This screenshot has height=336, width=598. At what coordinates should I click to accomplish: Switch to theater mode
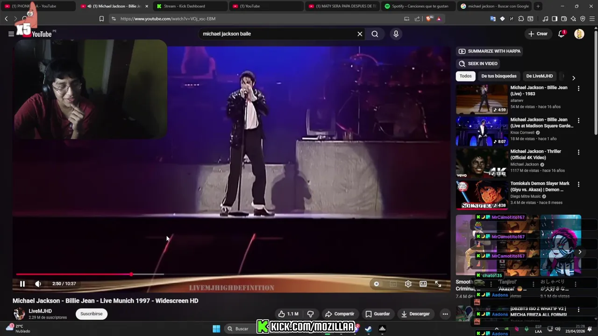click(x=423, y=284)
